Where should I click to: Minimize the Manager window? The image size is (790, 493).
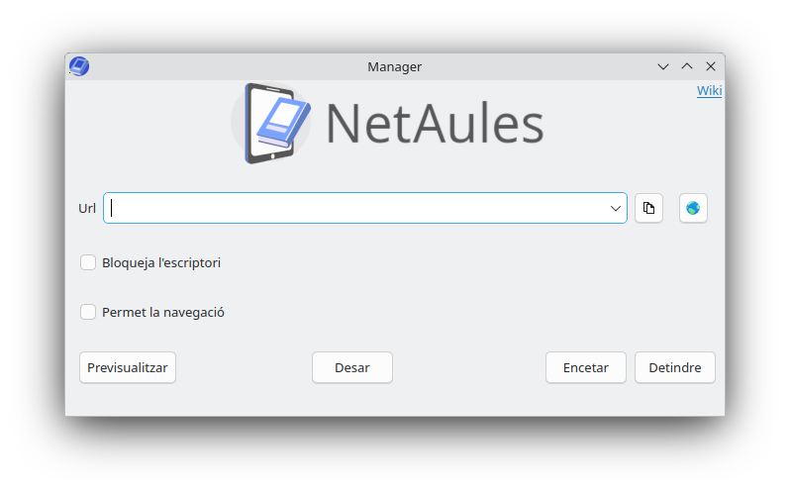coord(663,66)
